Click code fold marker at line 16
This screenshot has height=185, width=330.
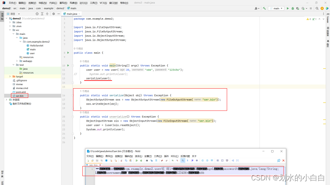pyautogui.click(x=73, y=95)
